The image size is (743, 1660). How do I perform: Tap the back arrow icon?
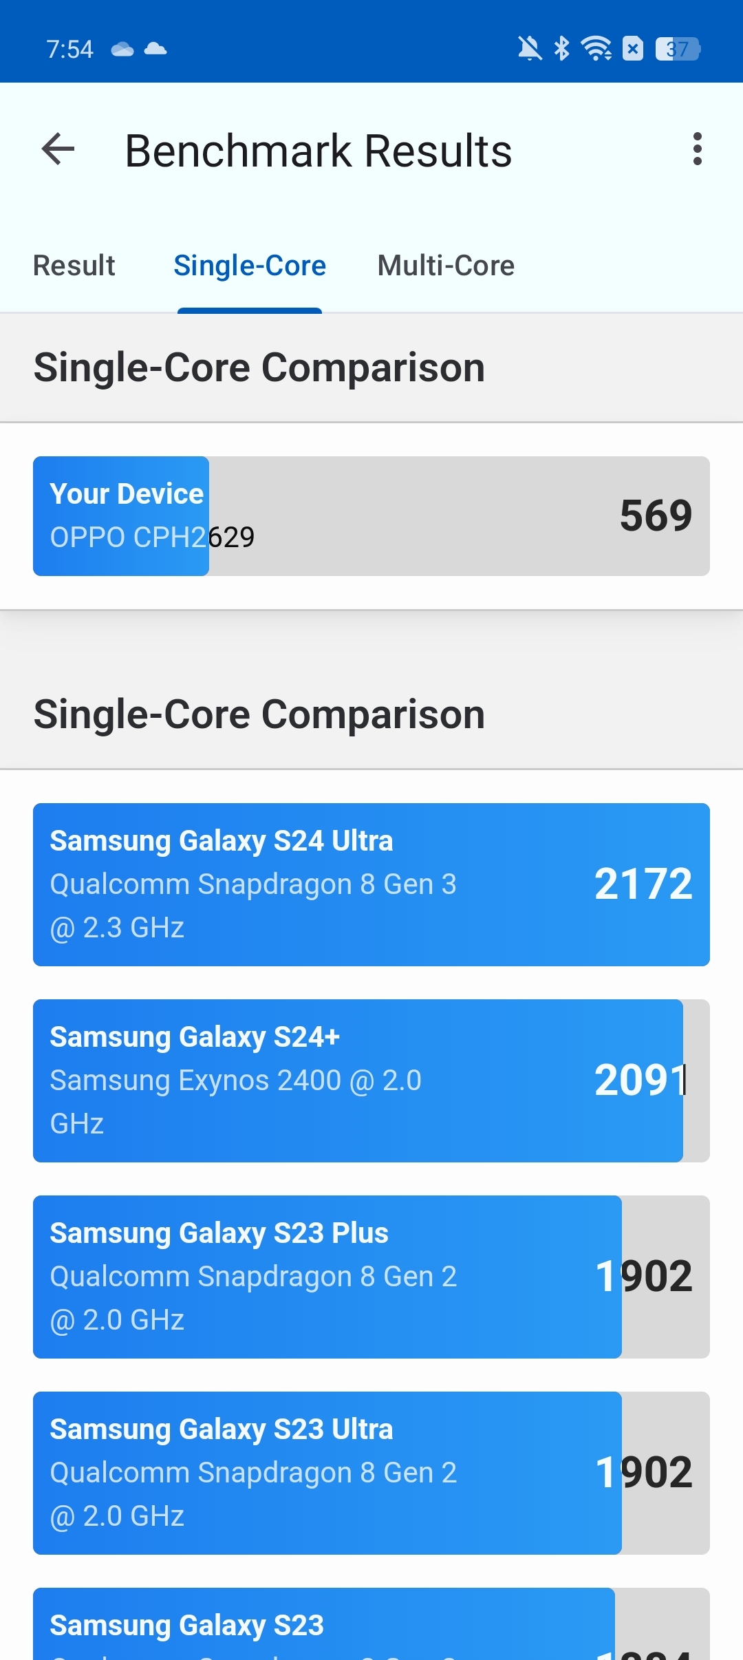coord(58,149)
